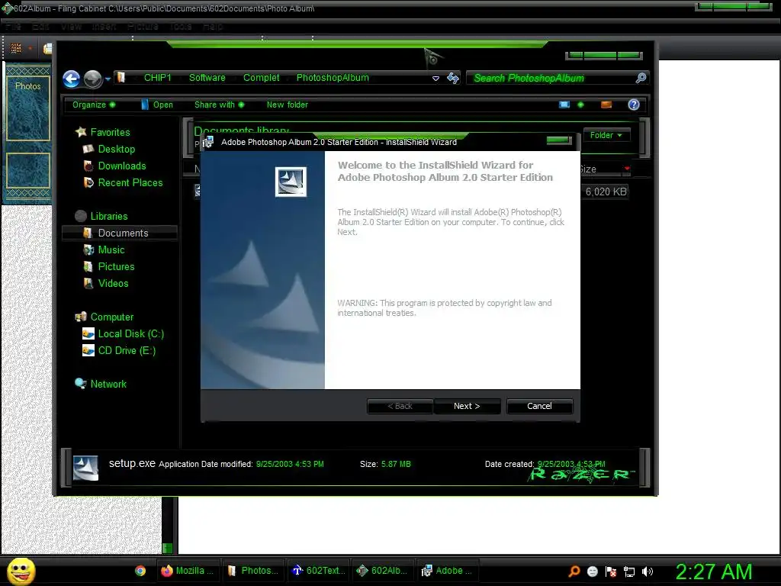This screenshot has width=781, height=586.
Task: Click the folder icon in the address bar
Action: [121, 77]
